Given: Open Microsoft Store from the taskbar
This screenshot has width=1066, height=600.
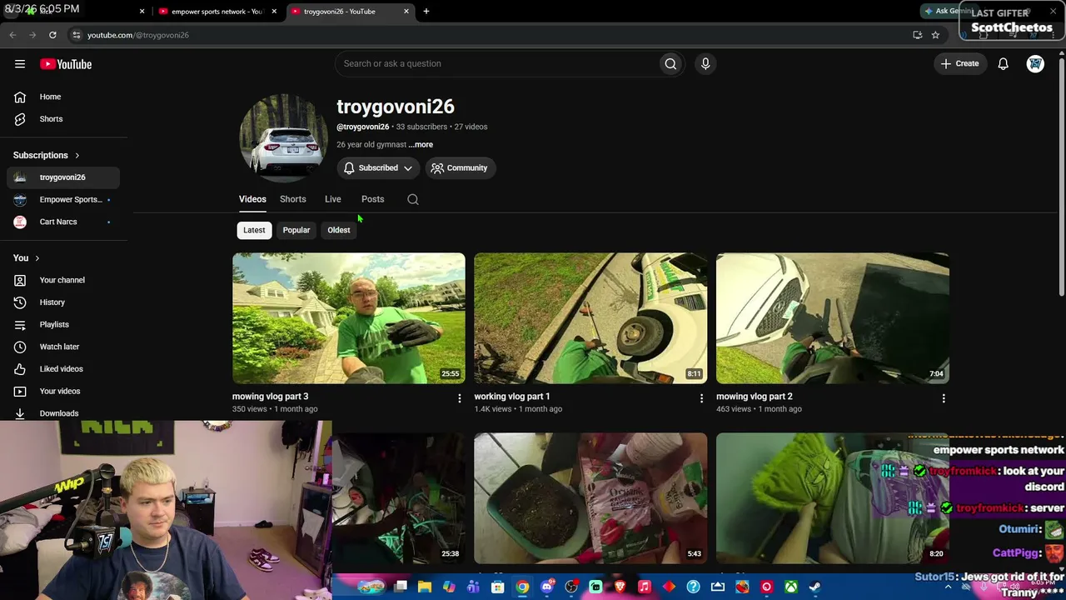Looking at the screenshot, I should pos(498,587).
